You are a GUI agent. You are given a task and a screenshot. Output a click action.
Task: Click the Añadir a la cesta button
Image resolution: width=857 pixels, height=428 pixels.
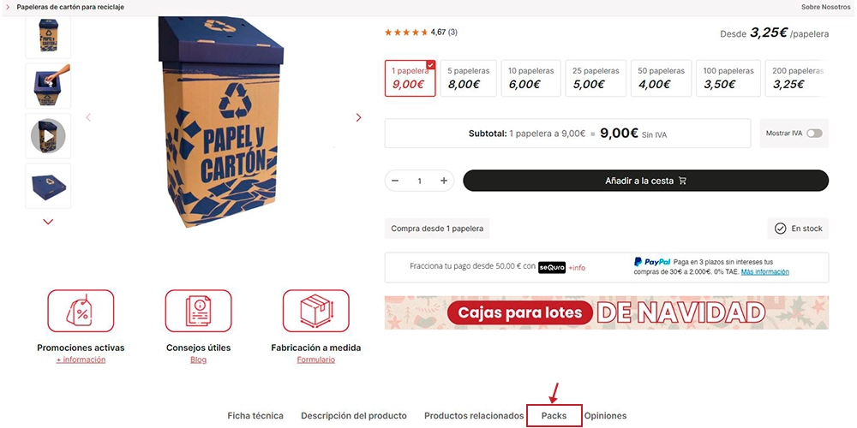[645, 181]
